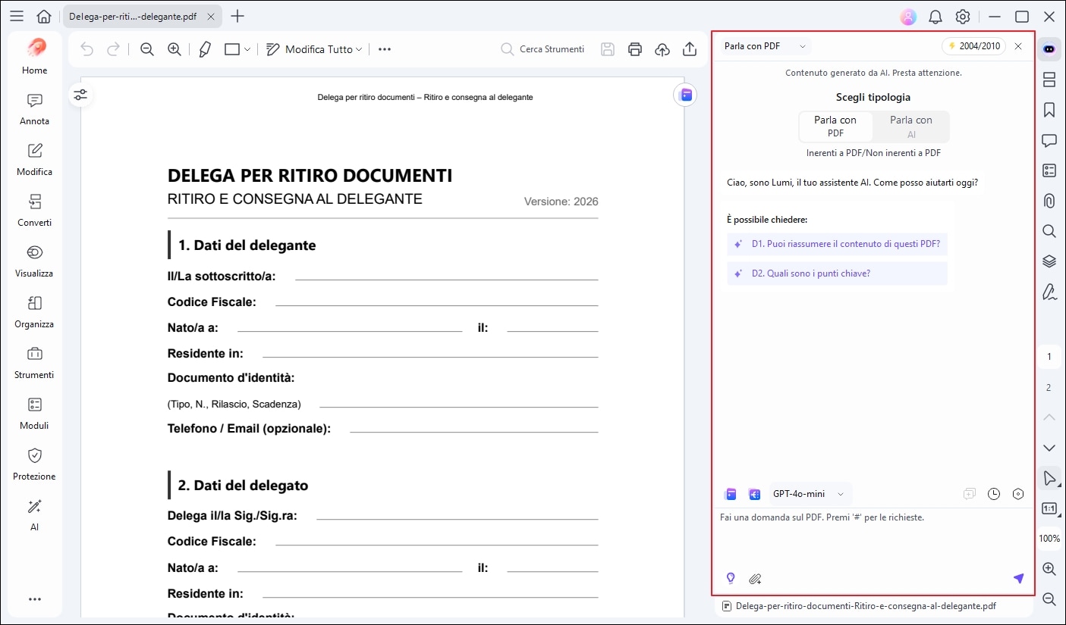Ask D2 key points suggestion
This screenshot has height=625, width=1066.
click(837, 273)
